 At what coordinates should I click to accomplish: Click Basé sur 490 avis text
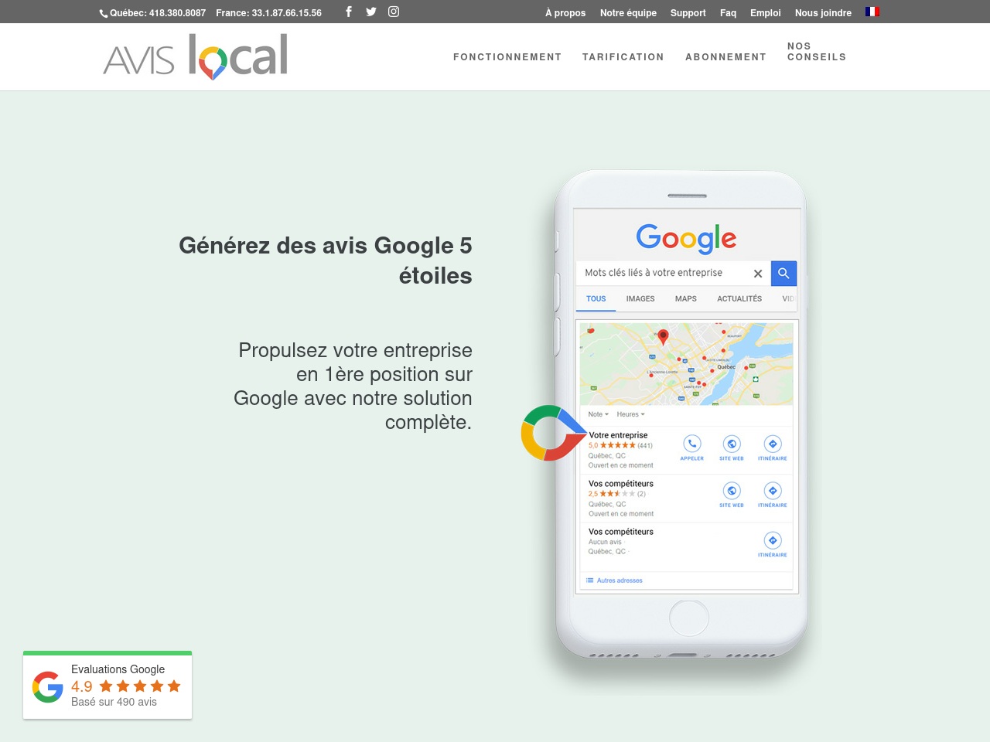(114, 702)
